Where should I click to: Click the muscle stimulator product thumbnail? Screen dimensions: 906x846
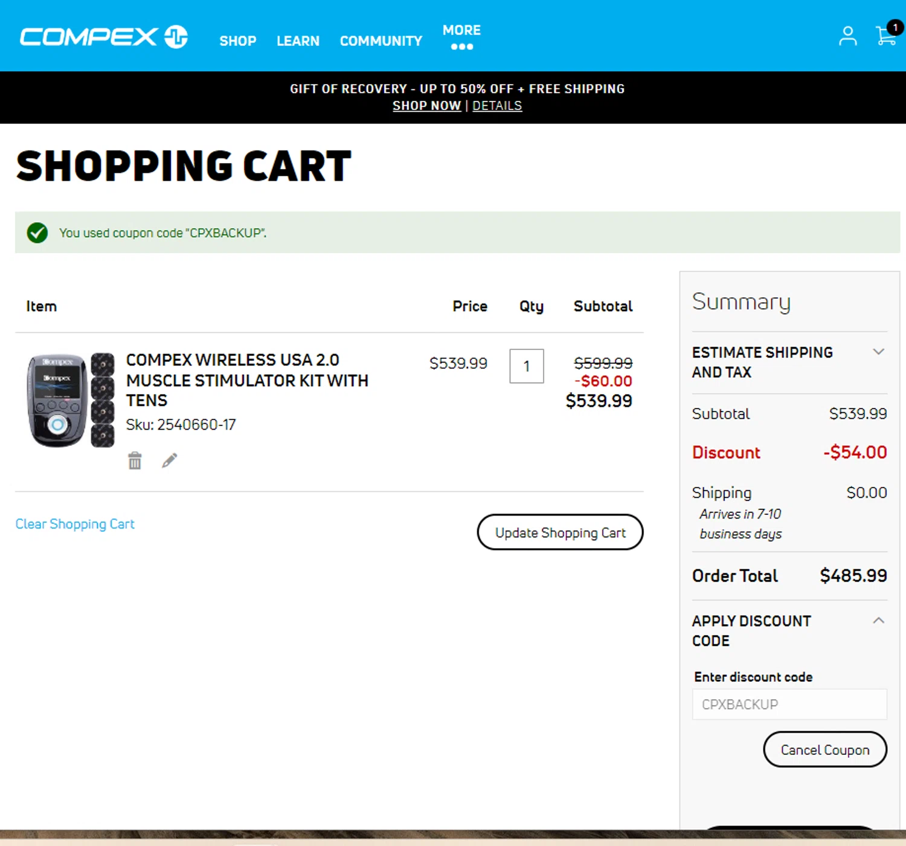[x=71, y=400]
